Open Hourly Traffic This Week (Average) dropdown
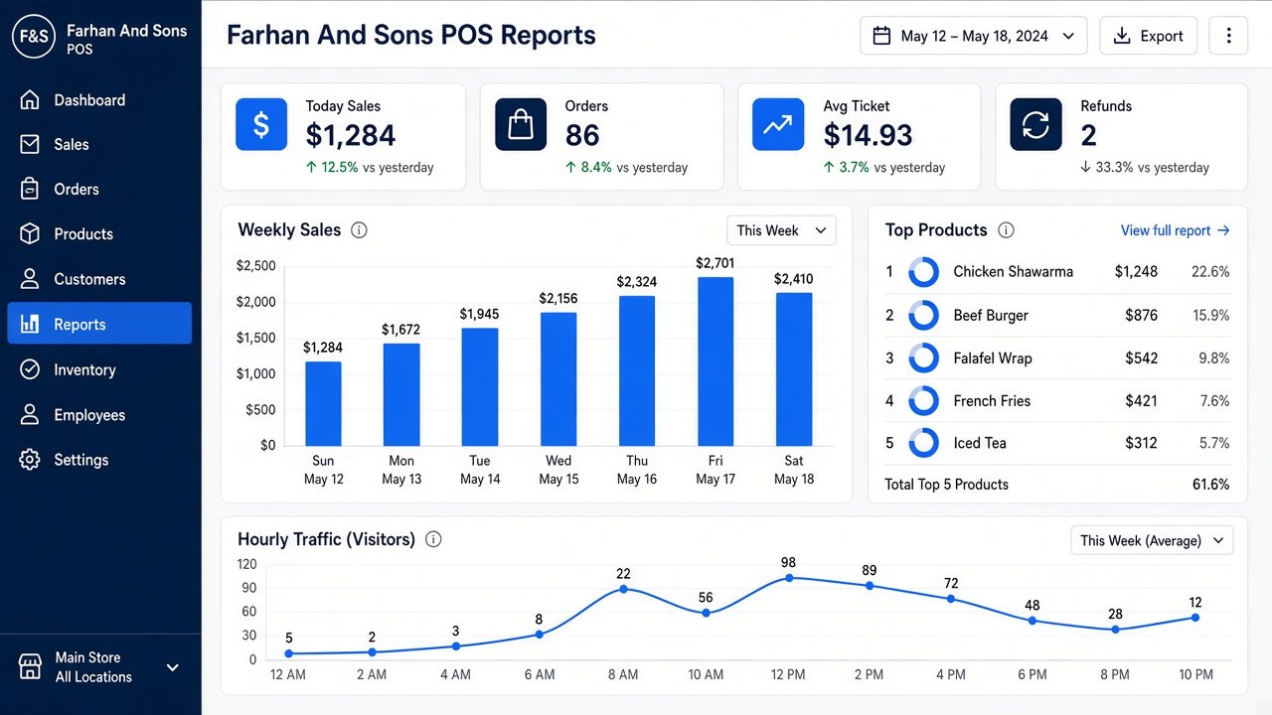The width and height of the screenshot is (1272, 715). tap(1152, 540)
